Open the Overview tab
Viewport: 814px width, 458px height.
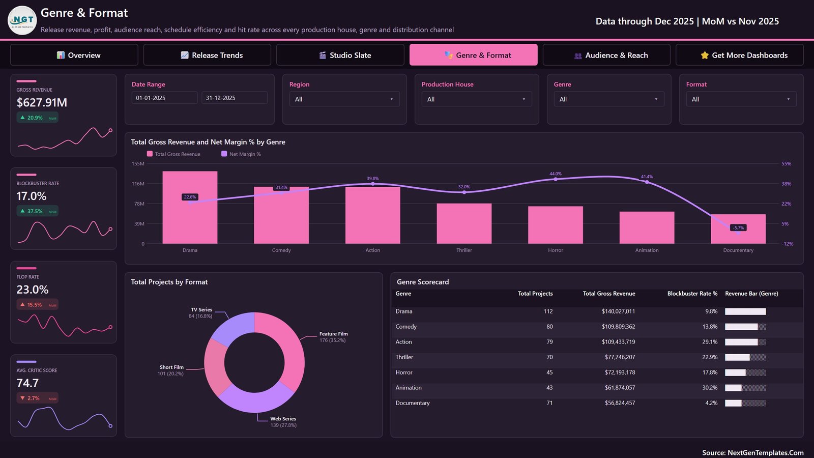(x=74, y=55)
